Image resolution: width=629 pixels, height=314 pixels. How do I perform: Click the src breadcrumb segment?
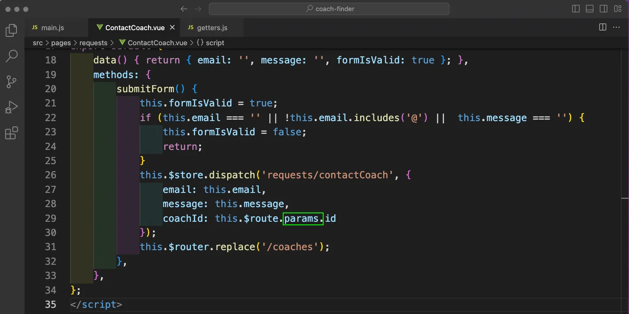(x=38, y=43)
